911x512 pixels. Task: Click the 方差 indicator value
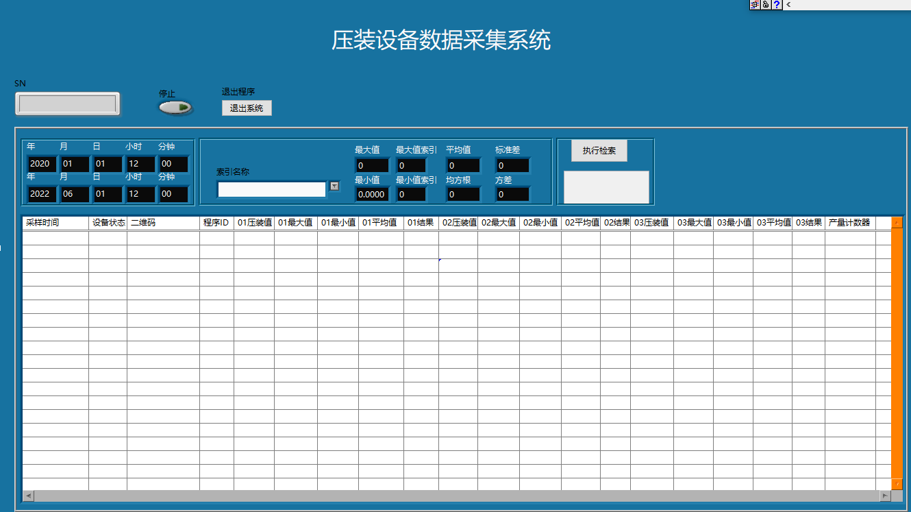tap(512, 195)
